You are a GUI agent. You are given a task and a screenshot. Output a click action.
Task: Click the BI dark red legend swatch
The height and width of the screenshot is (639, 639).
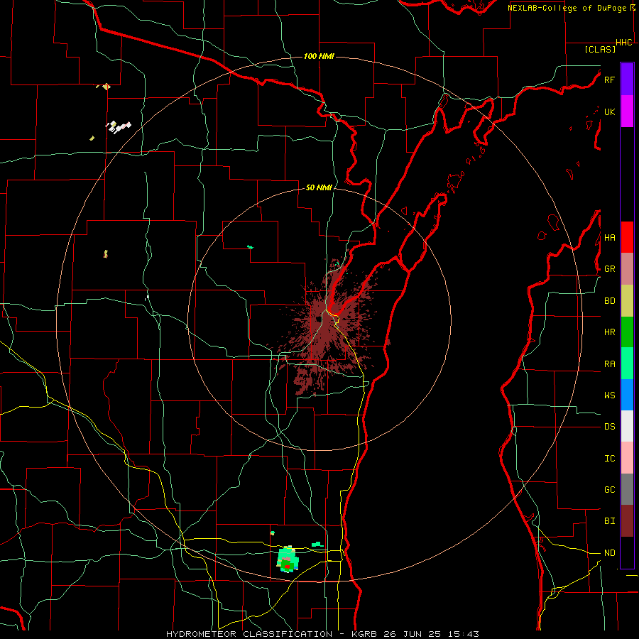[627, 521]
